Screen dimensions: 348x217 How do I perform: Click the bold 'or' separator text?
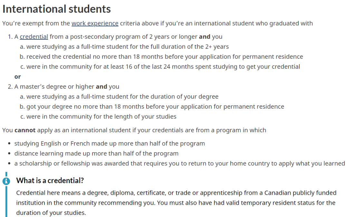tap(17, 77)
